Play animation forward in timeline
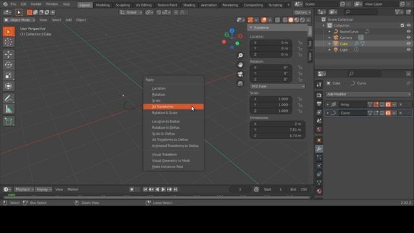Viewport: 414px width, 233px height. 163,190
